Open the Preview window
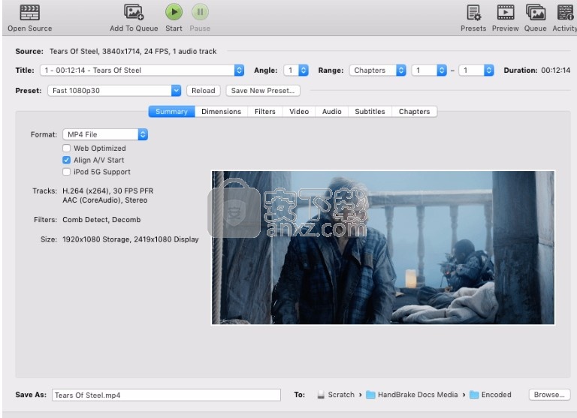The height and width of the screenshot is (418, 577). pyautogui.click(x=505, y=18)
